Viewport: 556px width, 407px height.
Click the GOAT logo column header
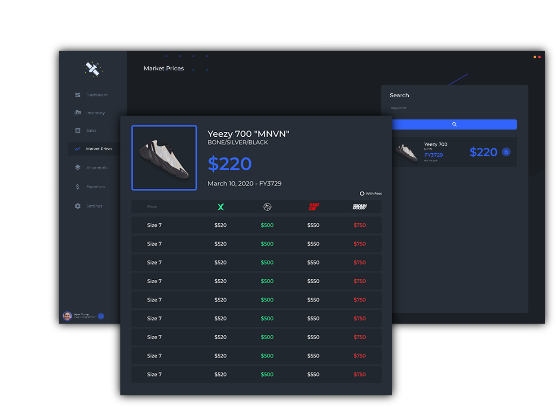pos(267,207)
